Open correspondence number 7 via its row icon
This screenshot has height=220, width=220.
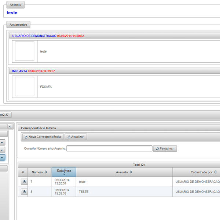tap(24, 182)
